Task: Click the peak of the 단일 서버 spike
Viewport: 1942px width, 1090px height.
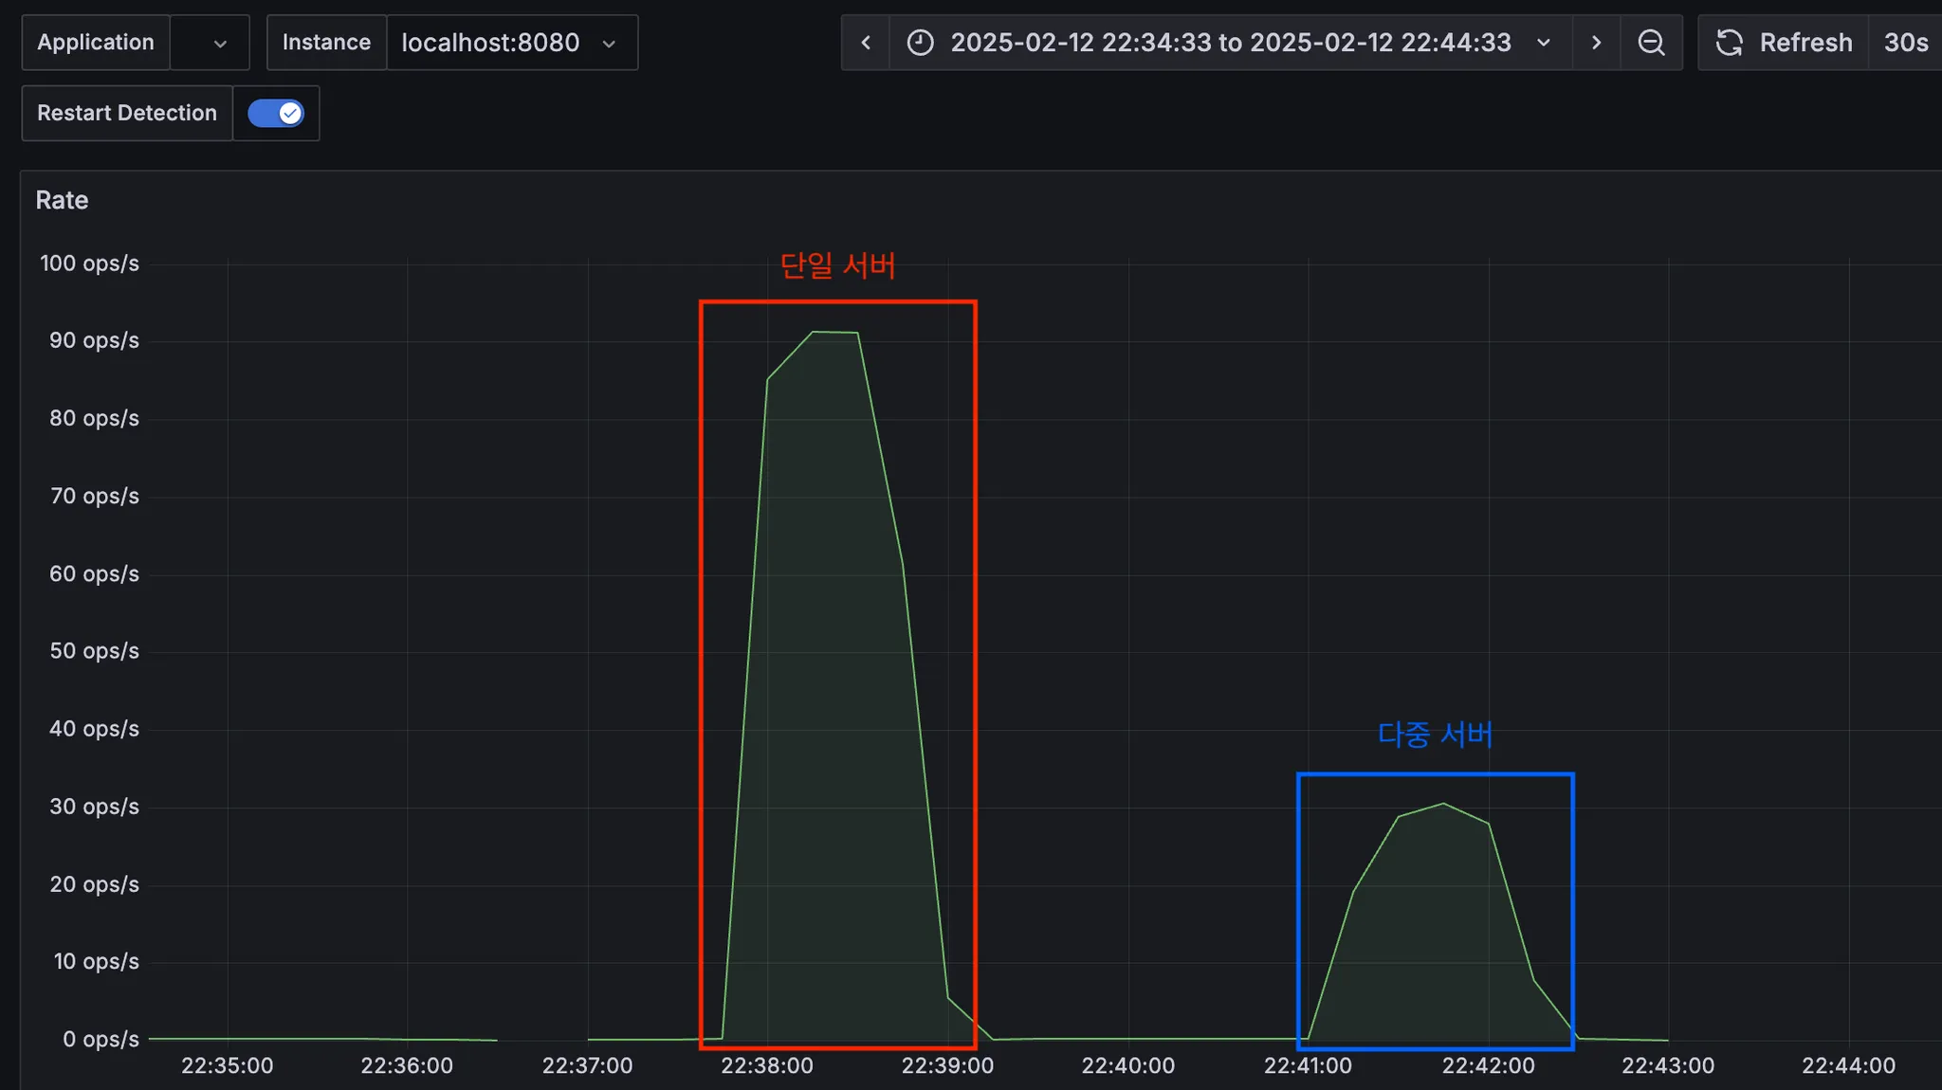Action: (x=834, y=332)
